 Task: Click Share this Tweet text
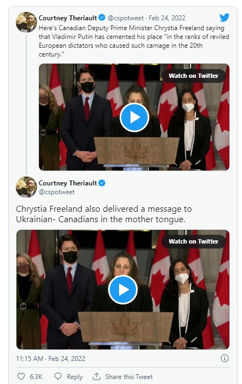coord(129,377)
